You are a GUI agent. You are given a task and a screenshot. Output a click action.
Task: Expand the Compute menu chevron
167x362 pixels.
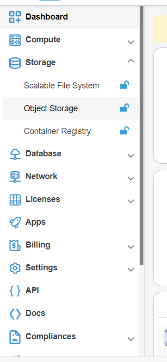[x=130, y=42]
